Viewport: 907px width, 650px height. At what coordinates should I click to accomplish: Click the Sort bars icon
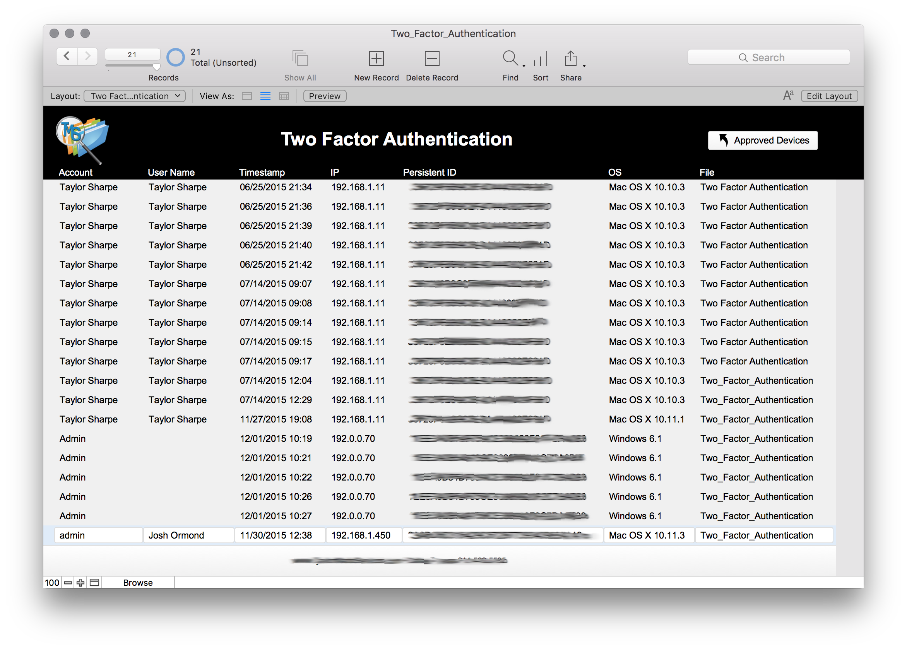click(540, 59)
